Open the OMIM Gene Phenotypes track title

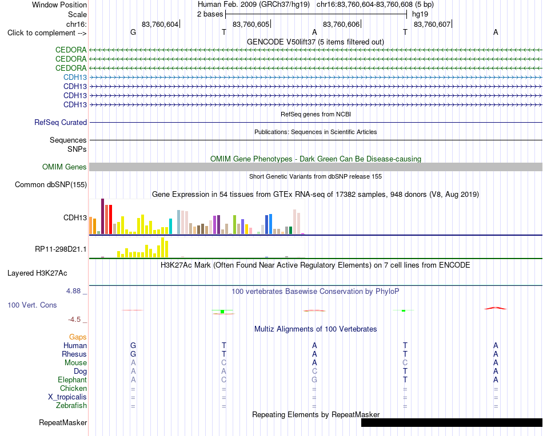[316, 159]
